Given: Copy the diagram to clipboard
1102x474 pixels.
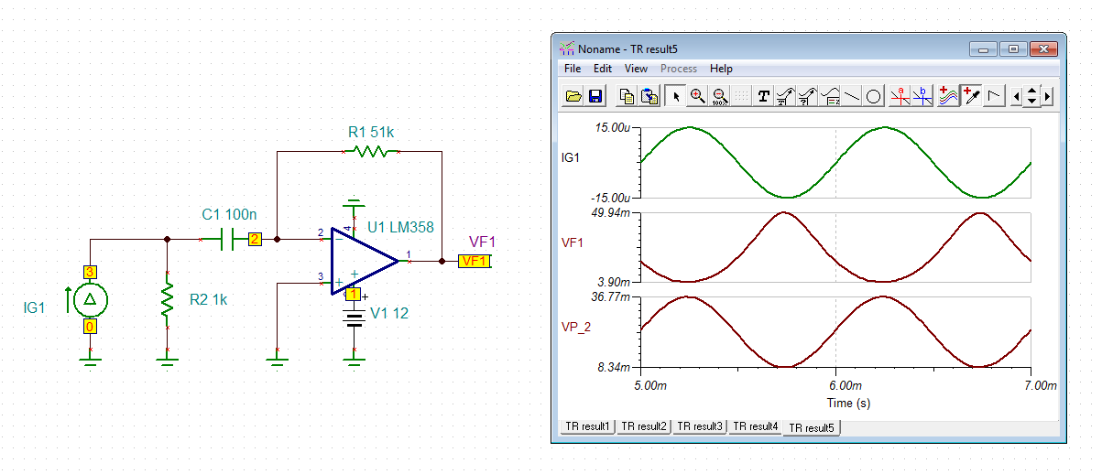Looking at the screenshot, I should [x=627, y=96].
